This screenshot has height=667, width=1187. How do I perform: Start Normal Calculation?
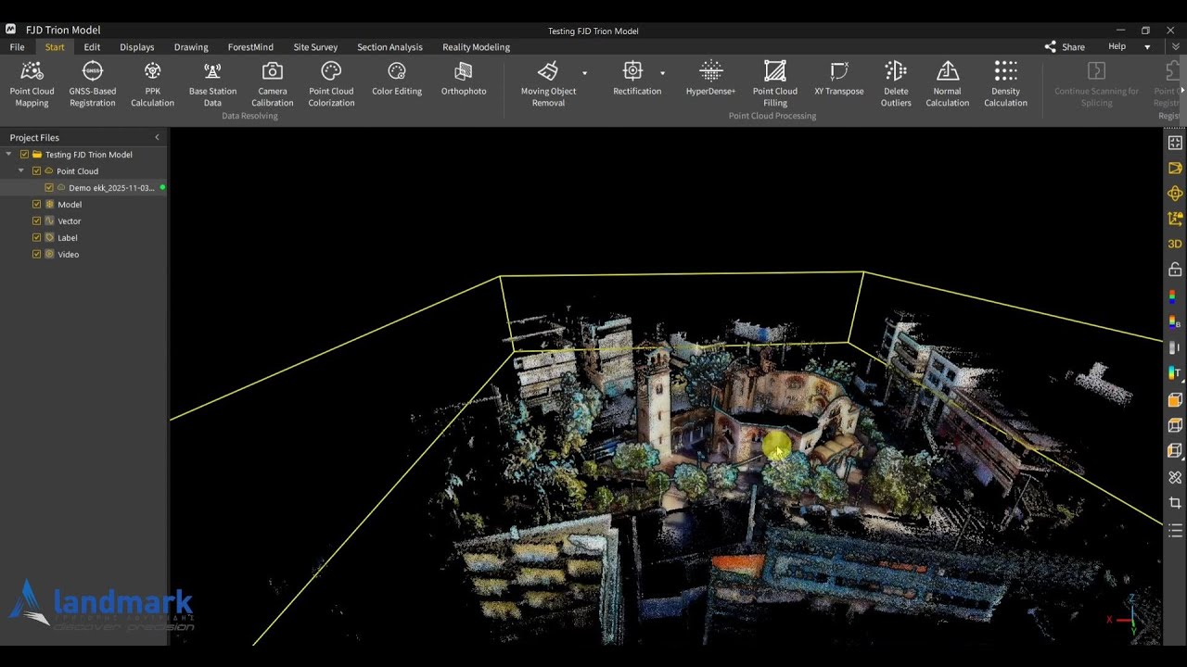(x=947, y=84)
